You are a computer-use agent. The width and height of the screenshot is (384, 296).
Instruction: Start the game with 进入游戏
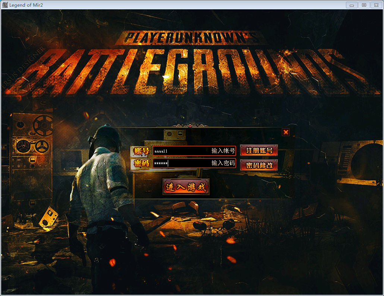186,187
